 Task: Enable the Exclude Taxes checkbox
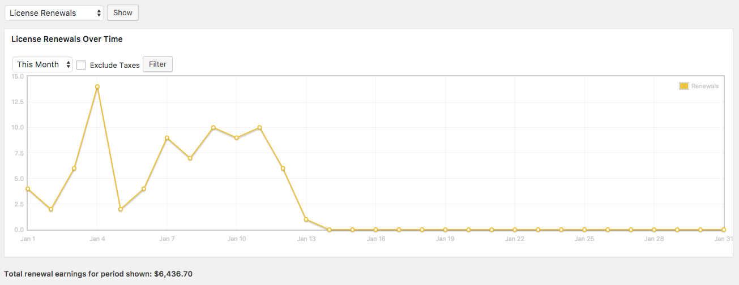[81, 65]
